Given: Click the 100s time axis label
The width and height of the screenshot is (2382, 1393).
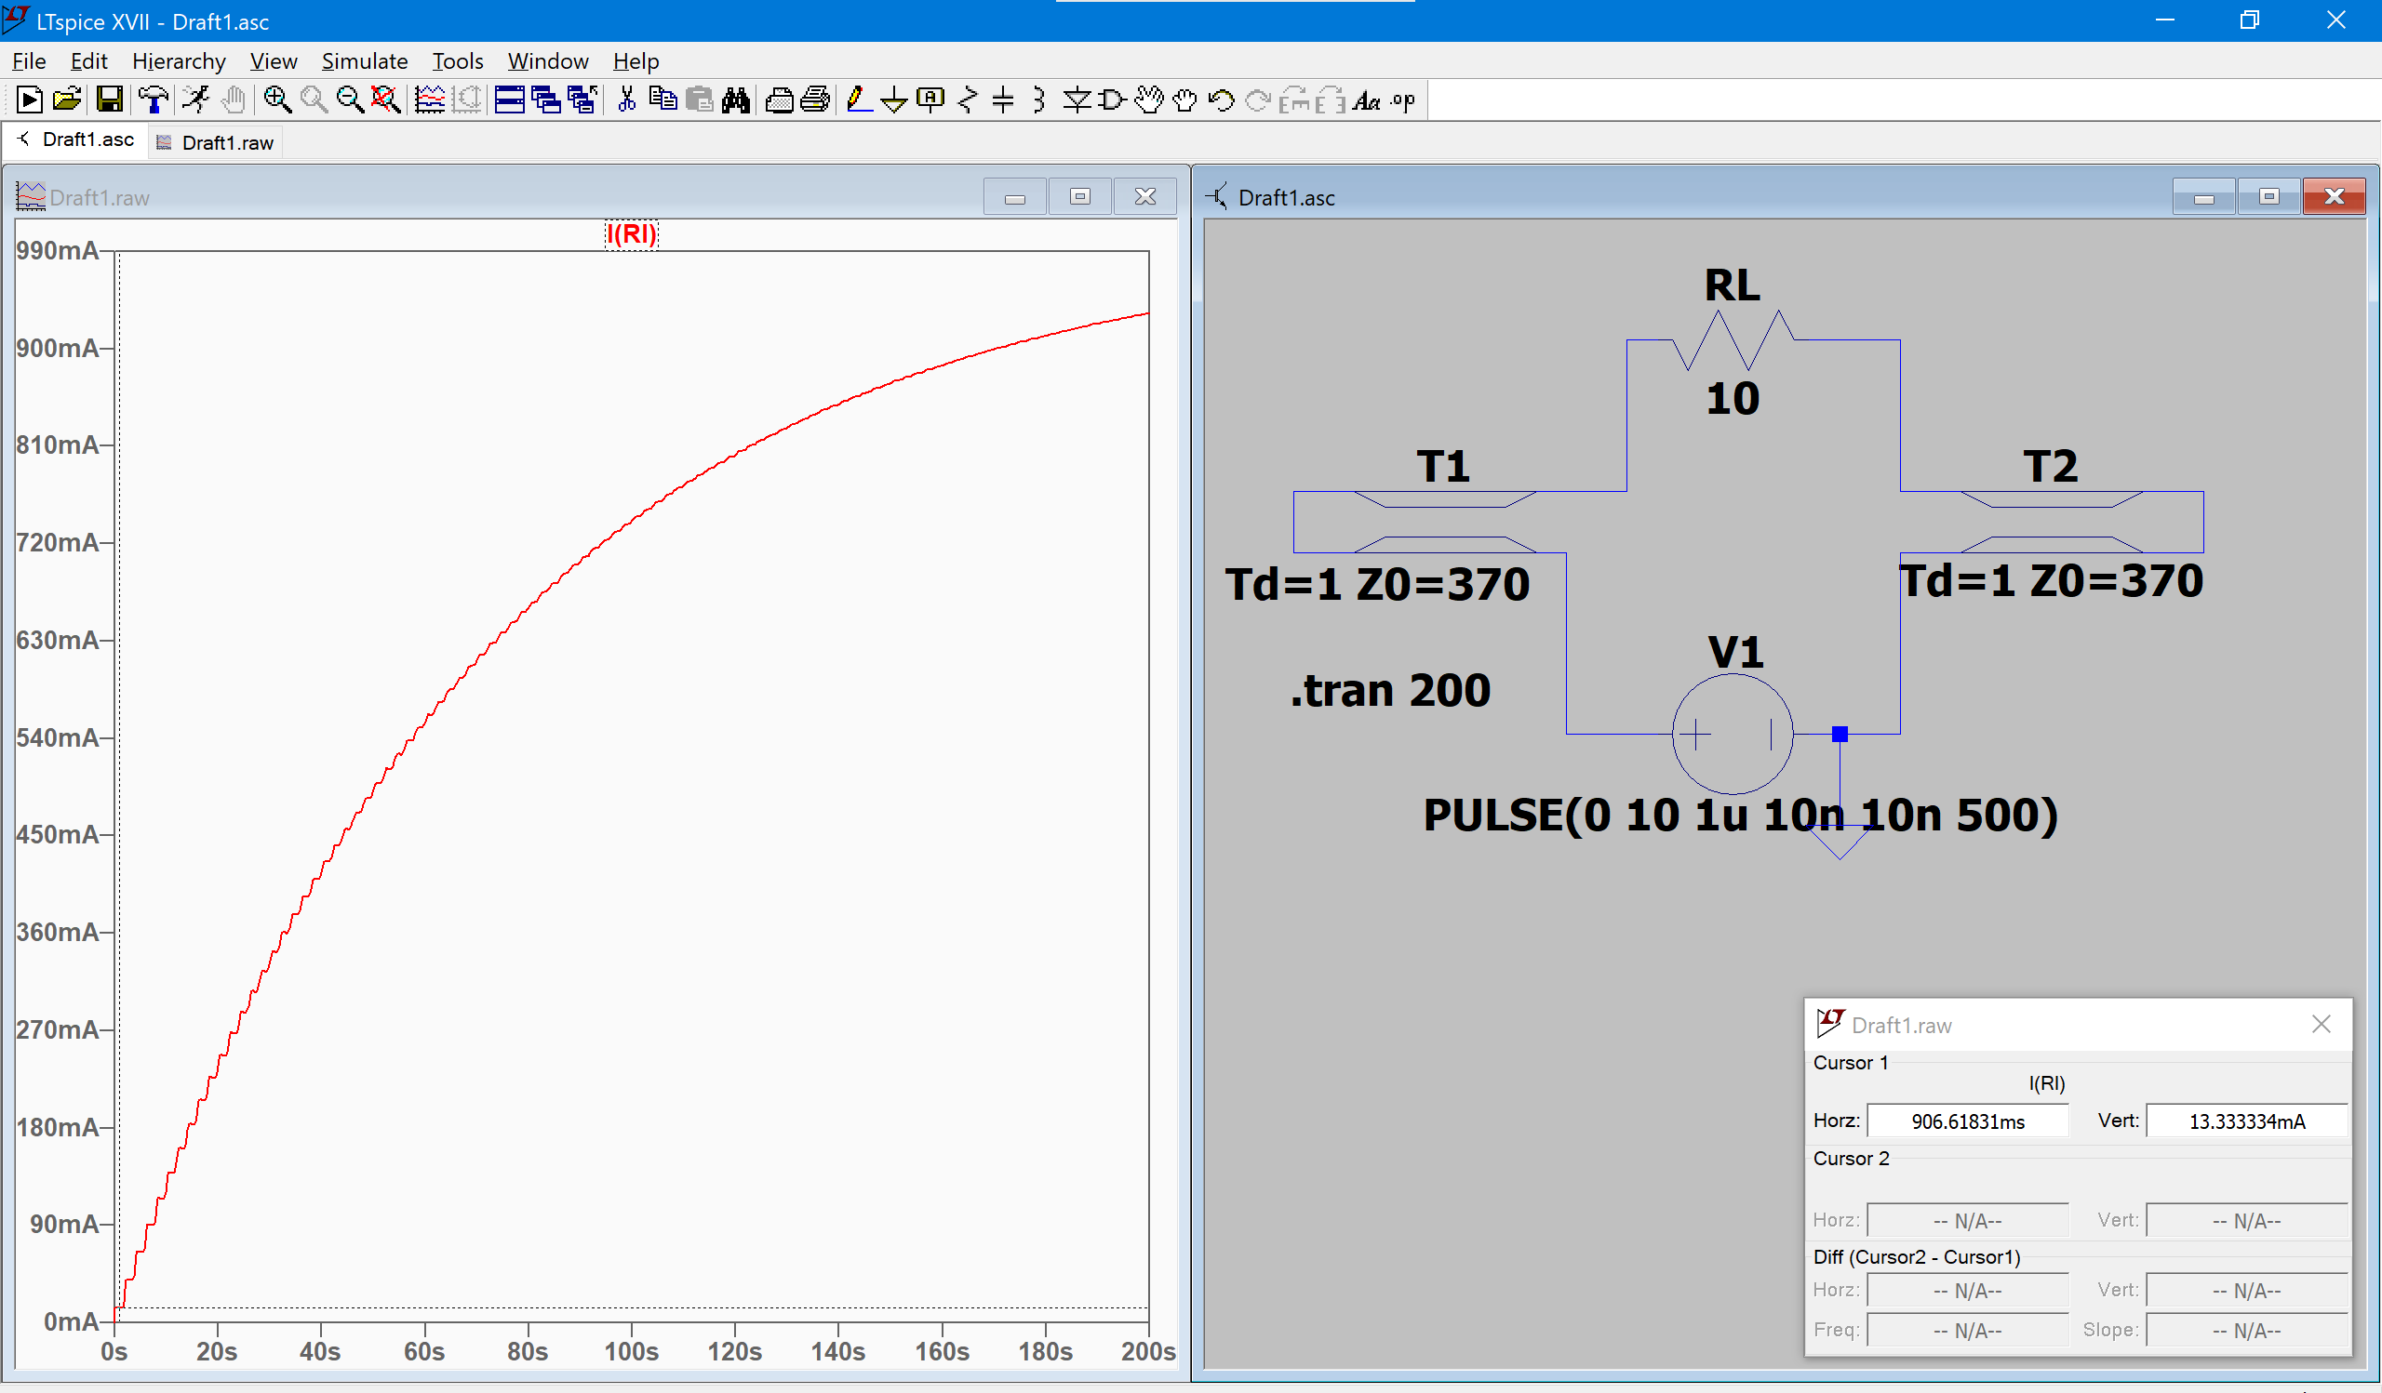Looking at the screenshot, I should pyautogui.click(x=632, y=1351).
